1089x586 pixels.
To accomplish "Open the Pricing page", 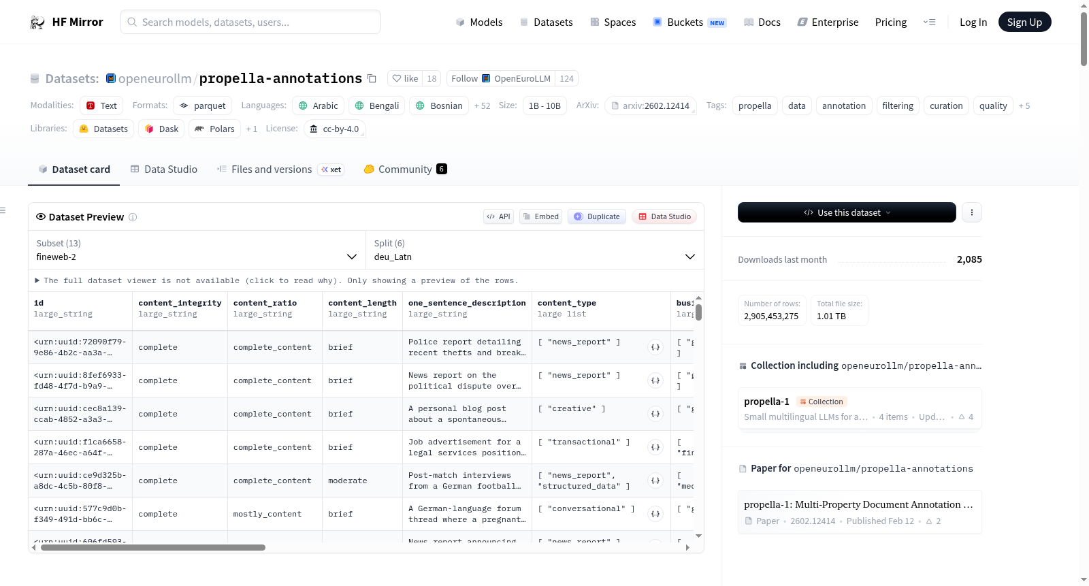I will [891, 22].
